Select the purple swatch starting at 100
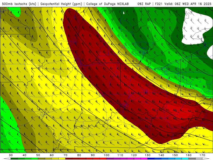213x160 pixels. 110,158
